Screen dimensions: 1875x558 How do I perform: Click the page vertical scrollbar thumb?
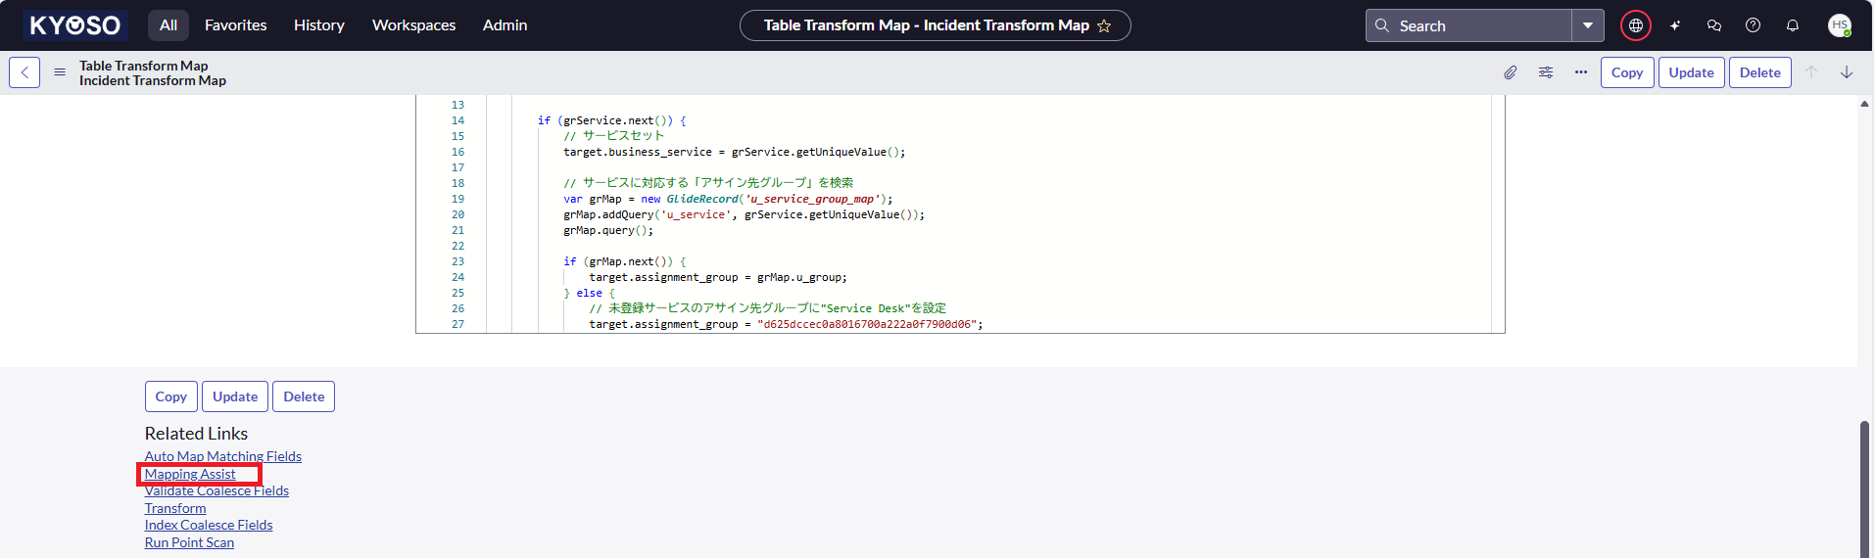[x=1864, y=488]
